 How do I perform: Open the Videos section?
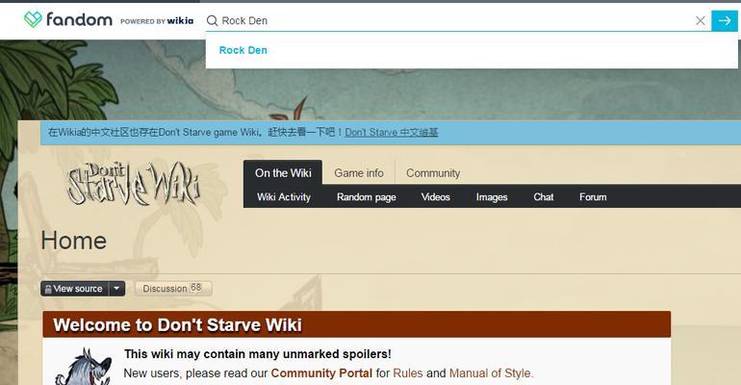[x=435, y=197]
